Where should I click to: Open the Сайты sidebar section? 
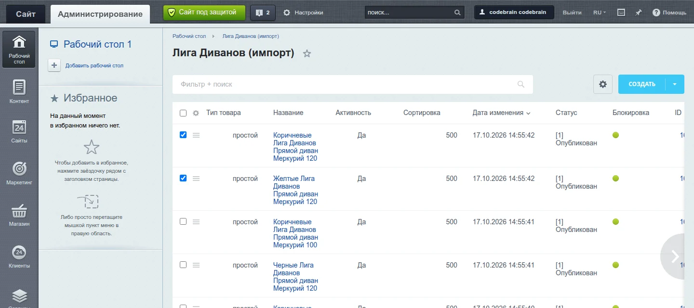[x=19, y=131]
